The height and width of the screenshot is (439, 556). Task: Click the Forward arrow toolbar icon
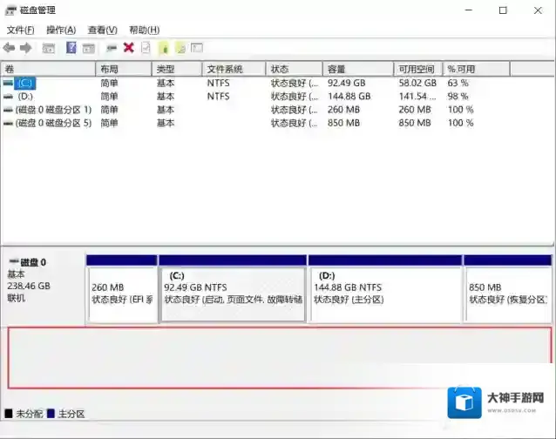pyautogui.click(x=25, y=48)
